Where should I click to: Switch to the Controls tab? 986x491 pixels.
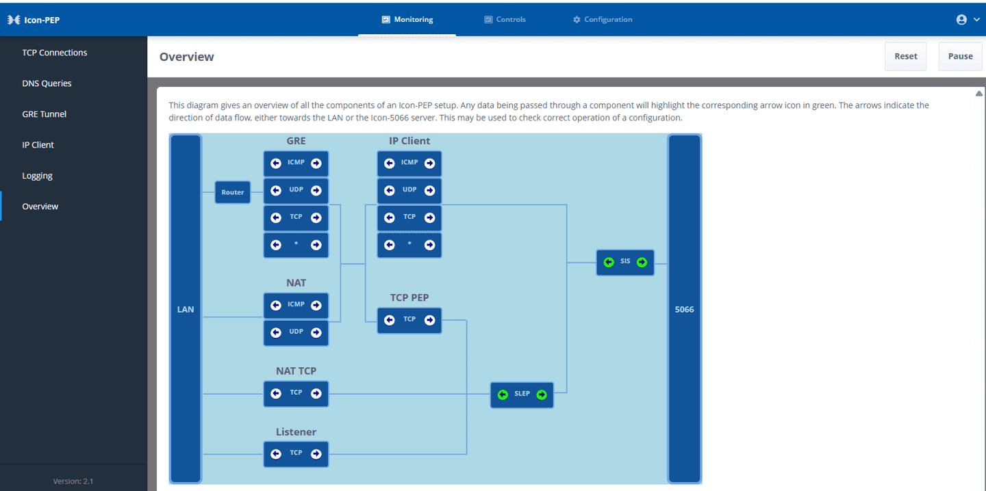coord(505,20)
